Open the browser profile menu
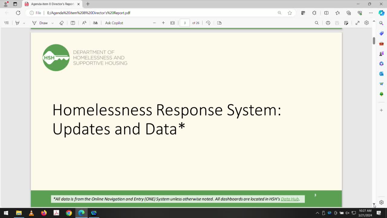The height and width of the screenshot is (218, 387). click(x=5, y=4)
